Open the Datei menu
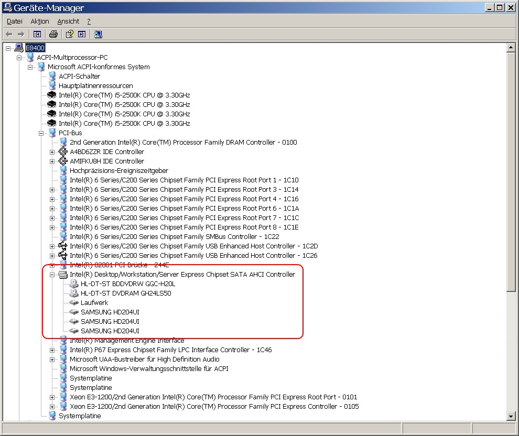This screenshot has height=436, width=519. point(15,21)
